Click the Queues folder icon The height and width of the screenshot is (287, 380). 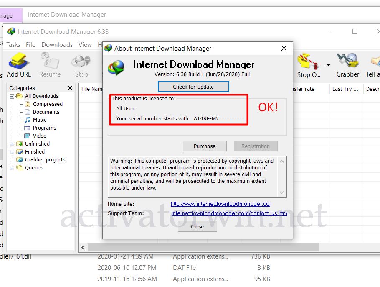(x=19, y=167)
